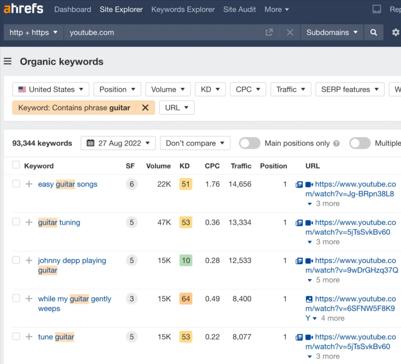Click the plus icon next to easy guitar songs
Image resolution: width=401 pixels, height=364 pixels.
pyautogui.click(x=29, y=184)
